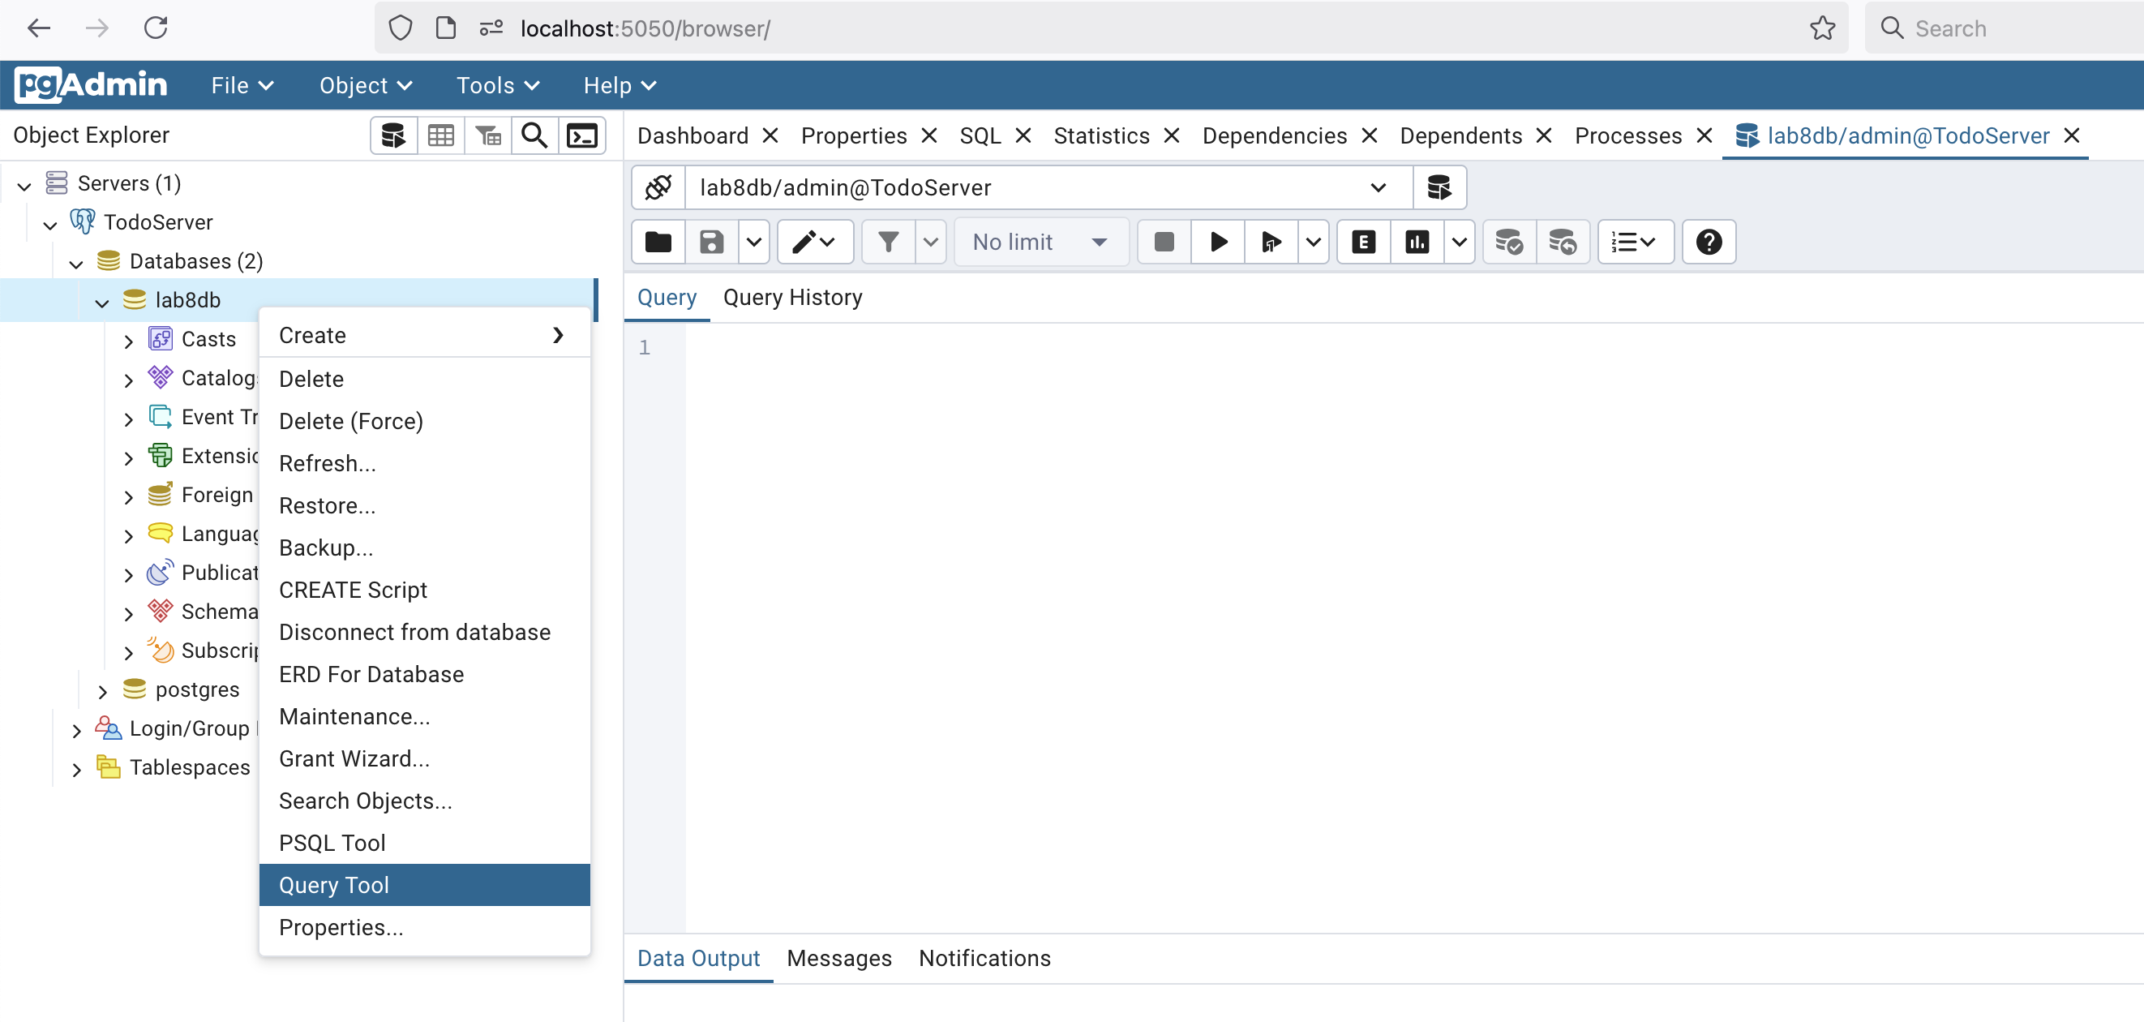Viewport: 2144px width, 1022px height.
Task: Open the PSQL Tool terminal icon
Action: point(581,135)
